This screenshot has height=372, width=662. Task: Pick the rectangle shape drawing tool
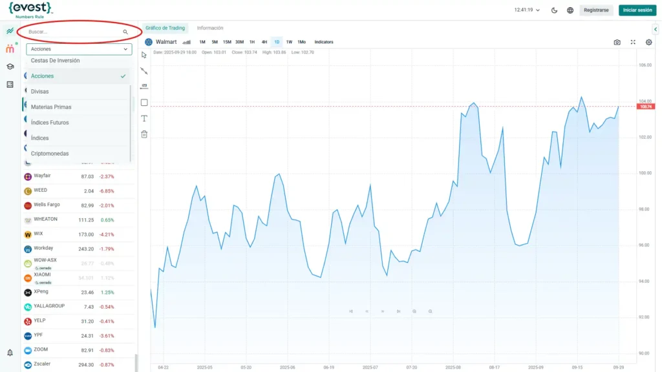point(144,103)
